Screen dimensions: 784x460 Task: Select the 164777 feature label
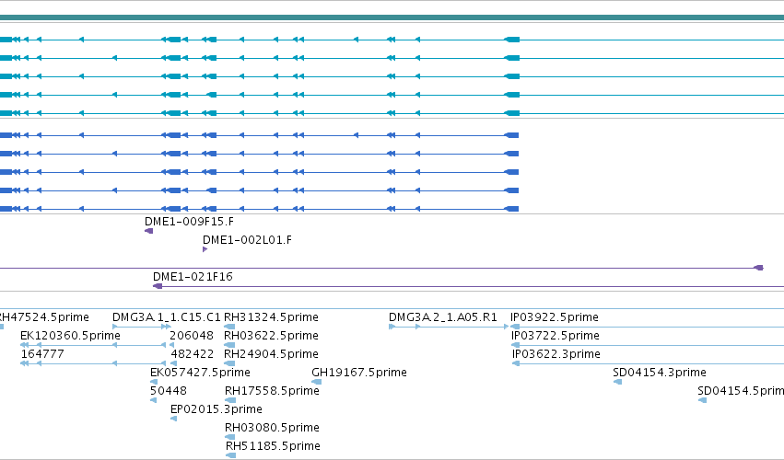click(x=42, y=354)
